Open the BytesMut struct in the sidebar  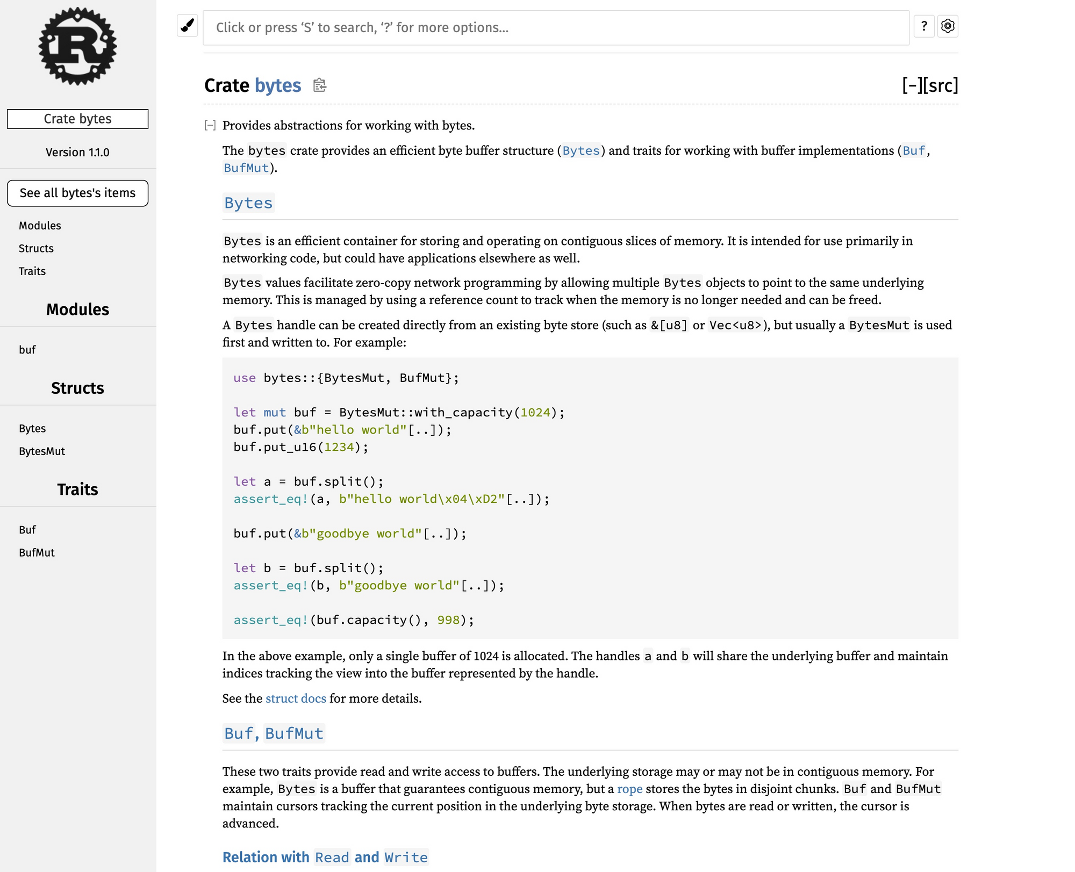42,451
